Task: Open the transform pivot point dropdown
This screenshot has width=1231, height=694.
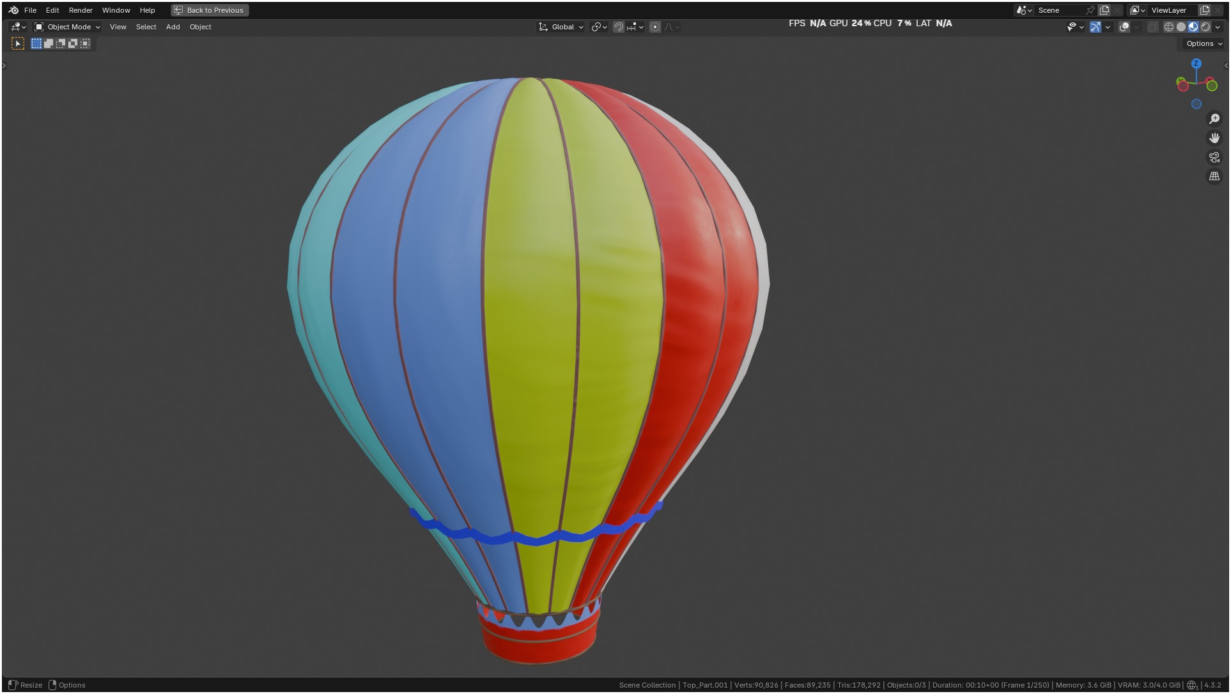Action: (x=599, y=27)
